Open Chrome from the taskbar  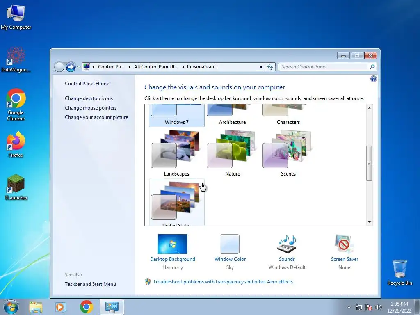point(86,307)
